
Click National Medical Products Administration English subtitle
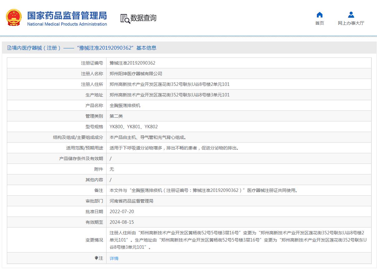pos(67,24)
